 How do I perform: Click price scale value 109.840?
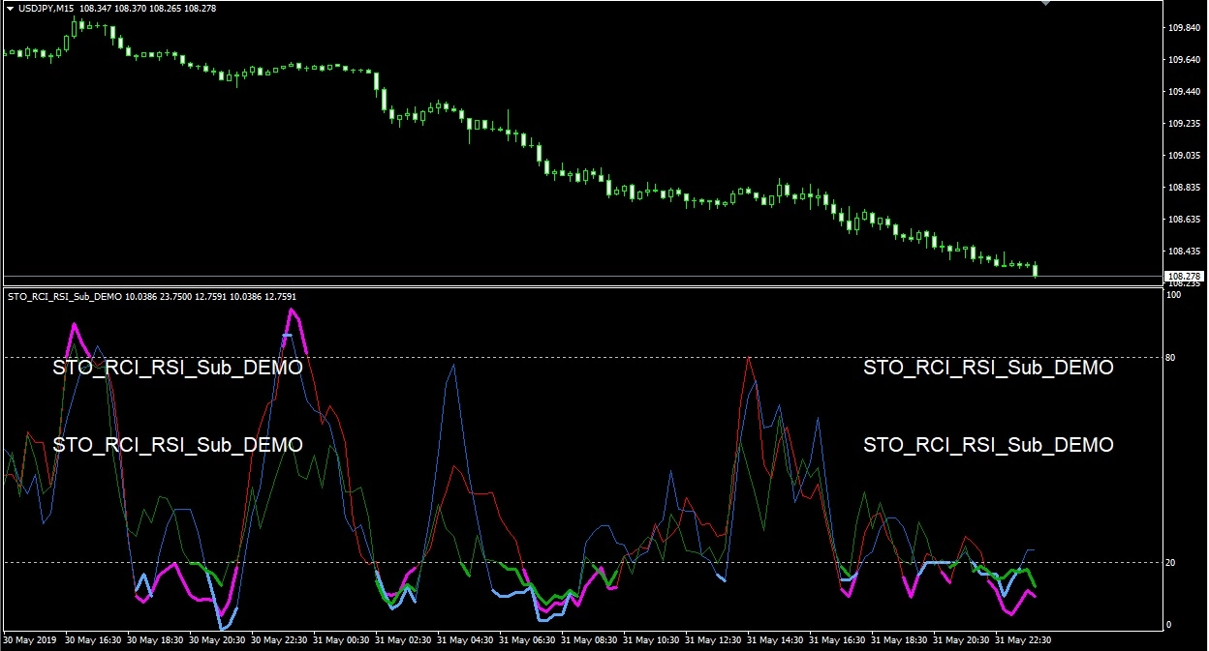(x=1186, y=28)
